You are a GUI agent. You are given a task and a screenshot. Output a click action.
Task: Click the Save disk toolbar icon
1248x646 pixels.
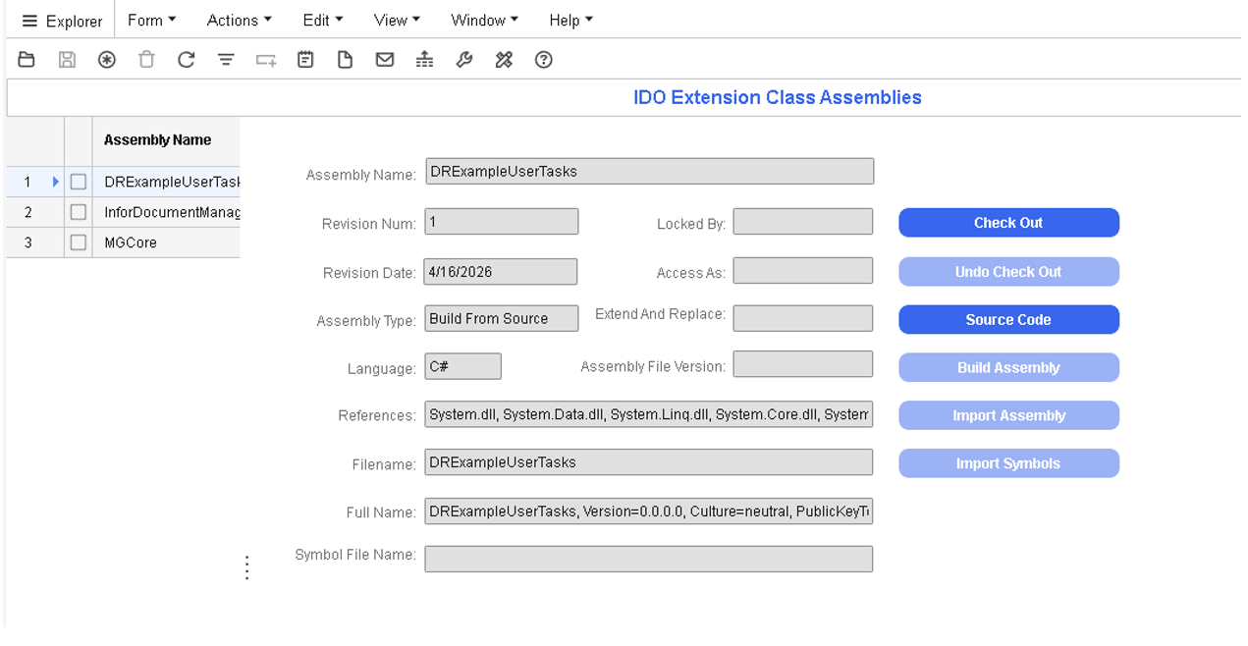(x=67, y=60)
